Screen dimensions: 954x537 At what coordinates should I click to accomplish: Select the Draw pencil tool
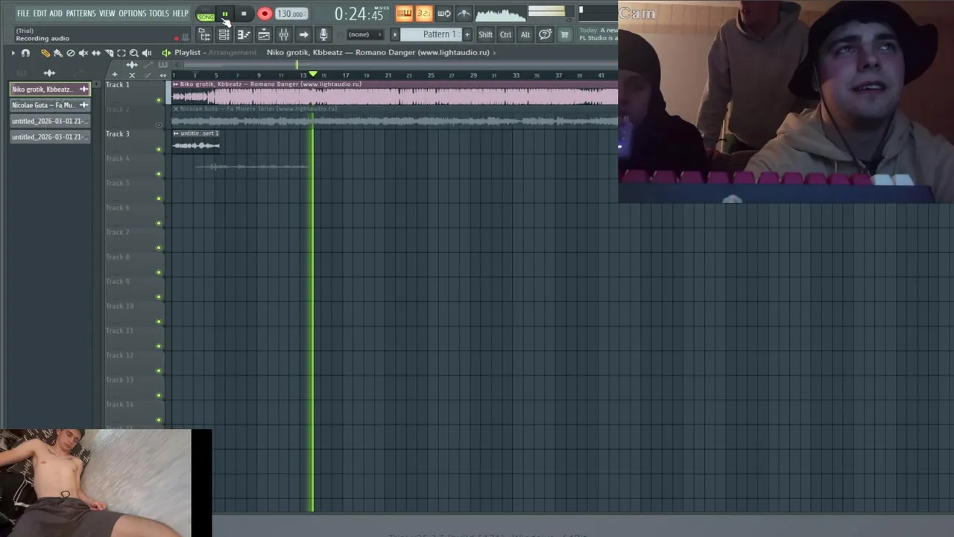tap(45, 53)
